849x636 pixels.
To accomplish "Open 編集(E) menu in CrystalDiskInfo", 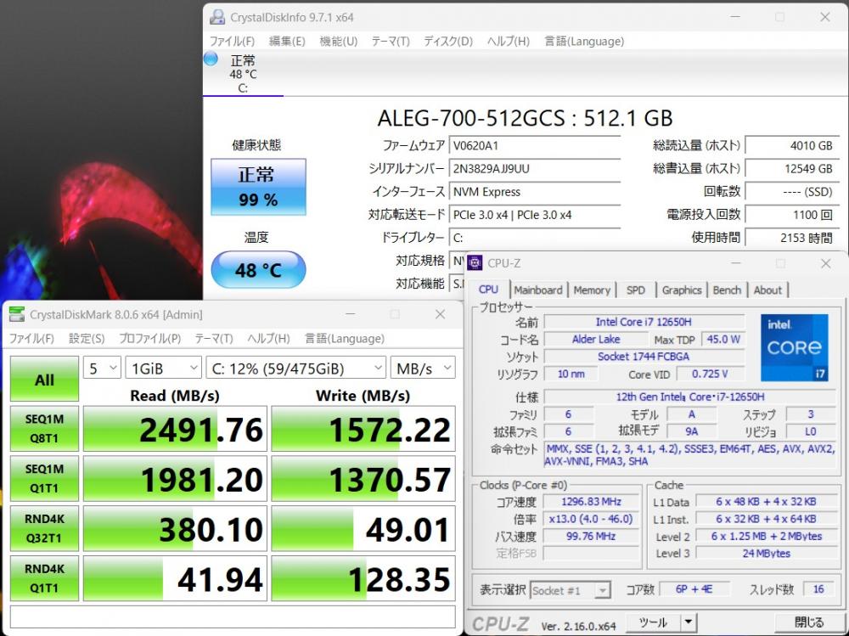I will [287, 41].
